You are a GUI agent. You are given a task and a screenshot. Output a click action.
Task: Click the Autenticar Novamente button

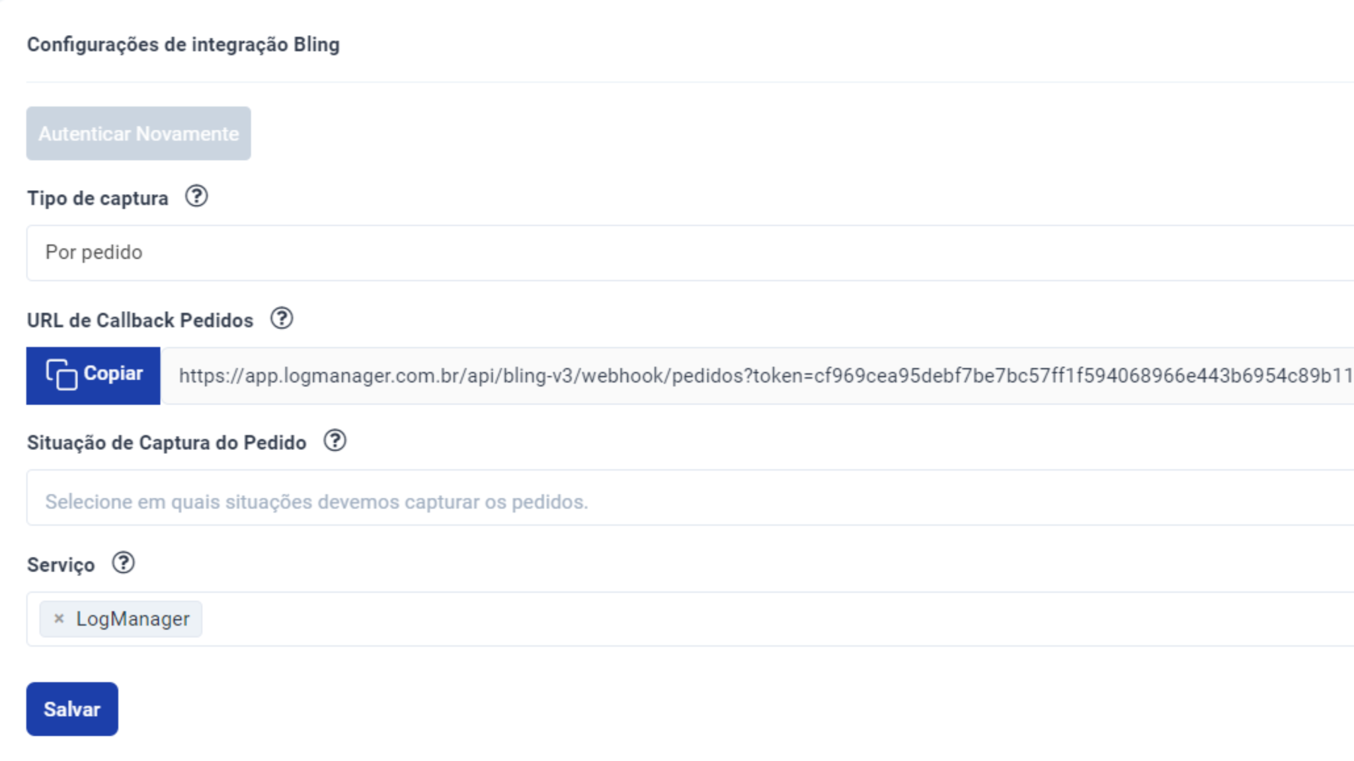tap(138, 133)
